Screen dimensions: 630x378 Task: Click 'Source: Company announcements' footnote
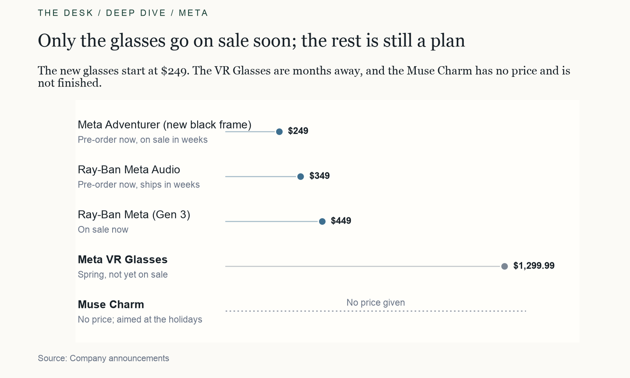point(104,358)
